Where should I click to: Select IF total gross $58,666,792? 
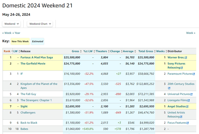coord(146,74)
